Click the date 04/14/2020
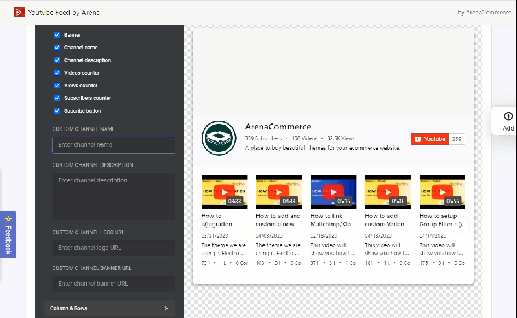Viewport: 517px width, 318px height. 433,236
